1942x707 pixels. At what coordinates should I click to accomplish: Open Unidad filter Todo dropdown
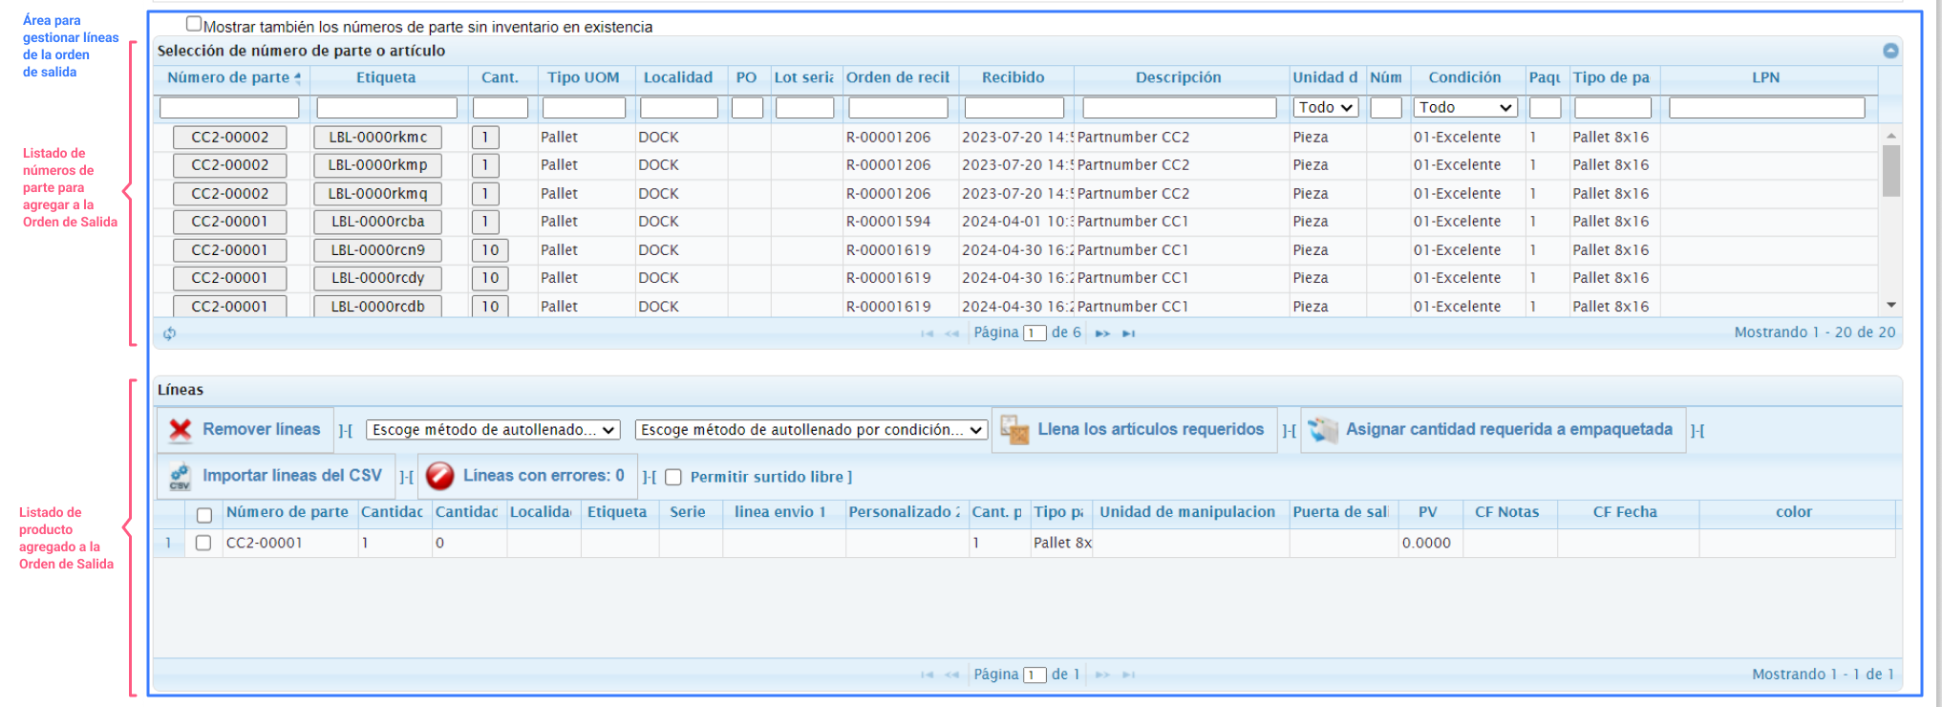[x=1325, y=108]
